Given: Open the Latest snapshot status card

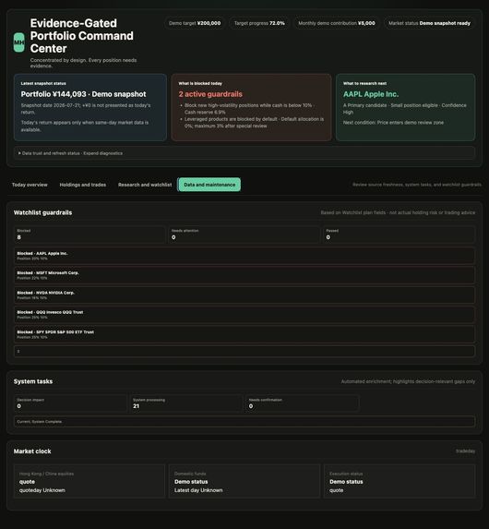Looking at the screenshot, I should point(90,107).
